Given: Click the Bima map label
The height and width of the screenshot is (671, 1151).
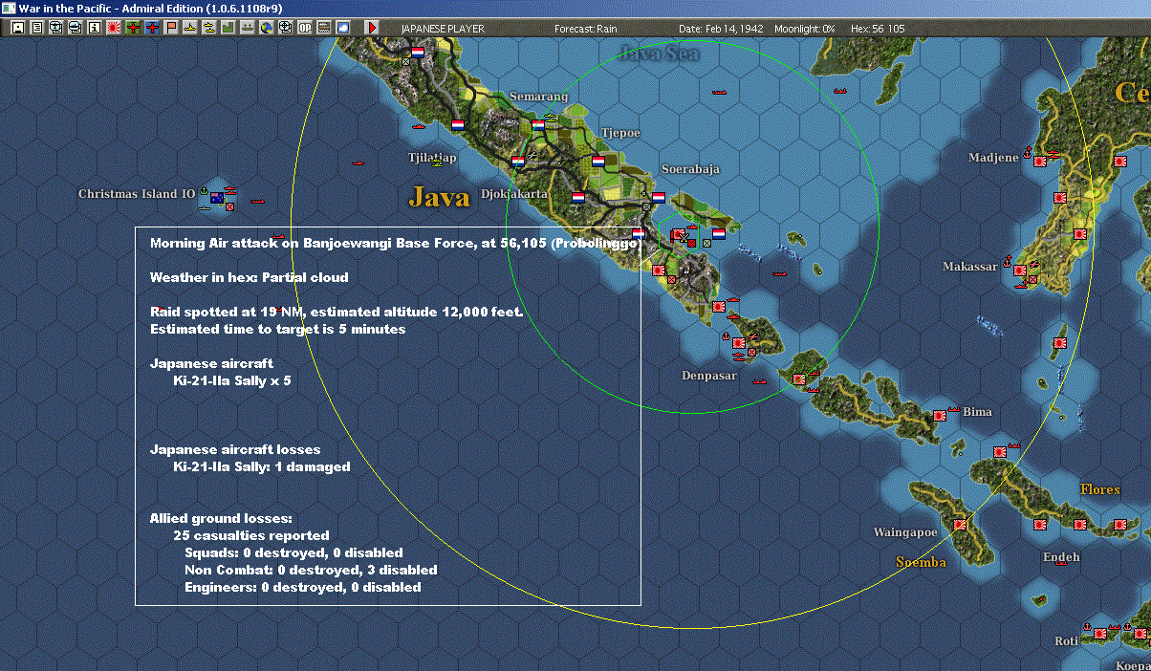Looking at the screenshot, I should [977, 412].
